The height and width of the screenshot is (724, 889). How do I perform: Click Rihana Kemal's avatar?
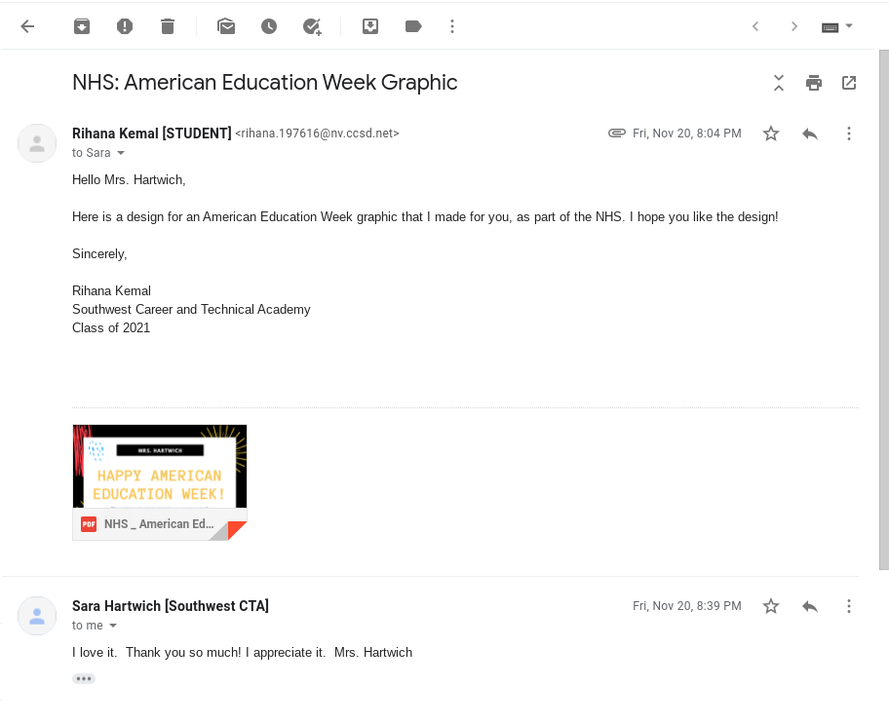[37, 143]
